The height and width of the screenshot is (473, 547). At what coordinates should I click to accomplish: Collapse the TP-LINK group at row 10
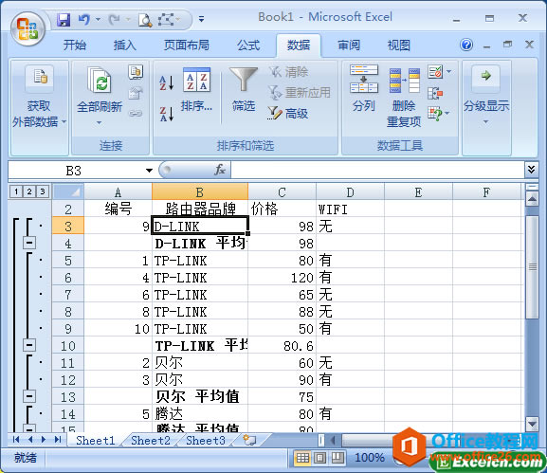(29, 345)
